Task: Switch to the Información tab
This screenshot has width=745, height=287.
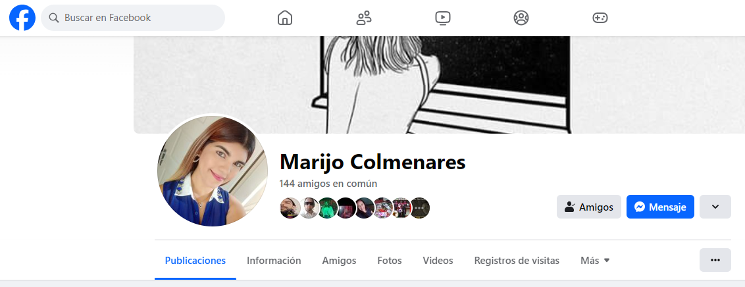Action: [274, 261]
